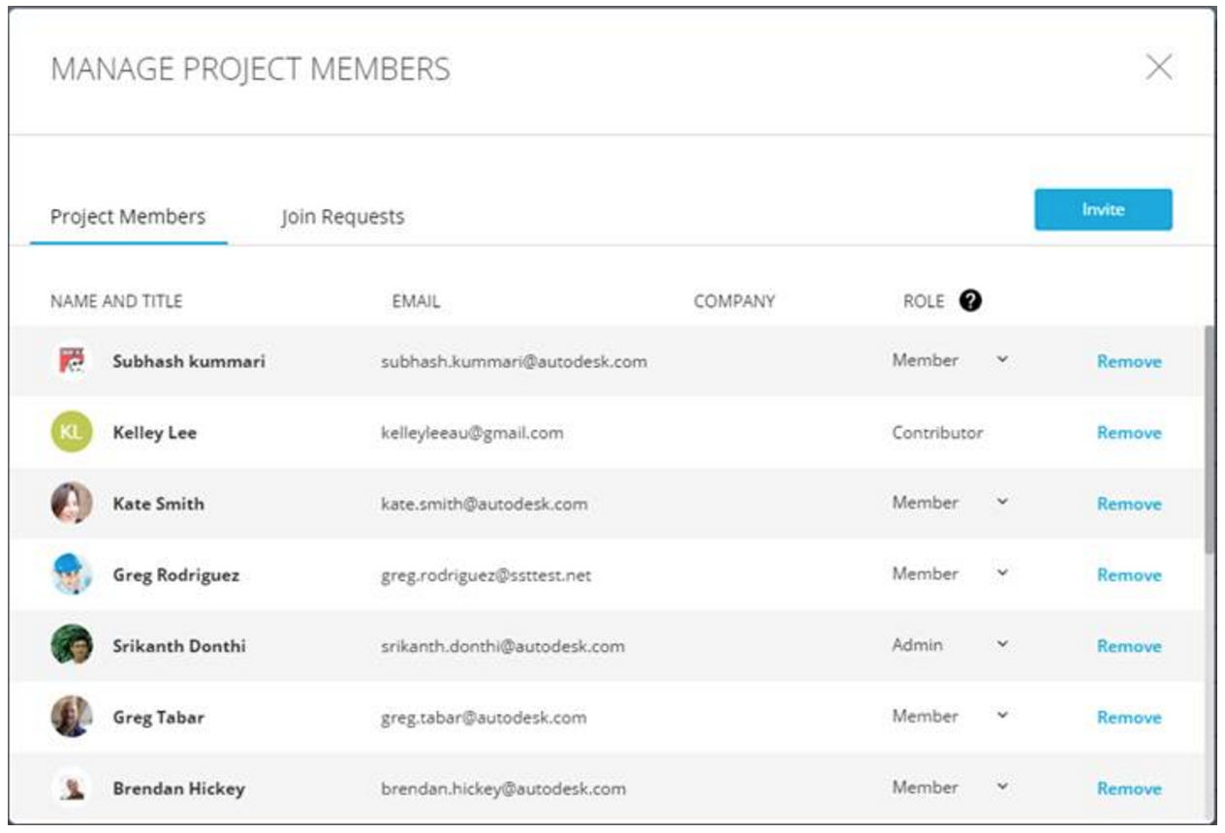Click Kate Smith's profile photo
Screen dimensions: 1225x833
pos(71,504)
